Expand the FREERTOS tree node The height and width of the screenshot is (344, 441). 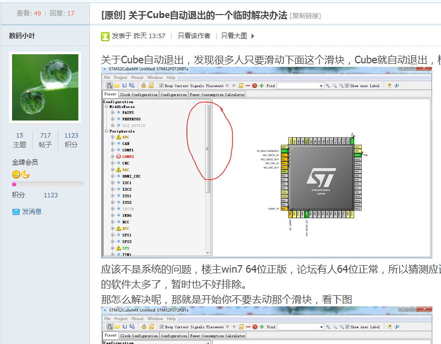[x=113, y=119]
